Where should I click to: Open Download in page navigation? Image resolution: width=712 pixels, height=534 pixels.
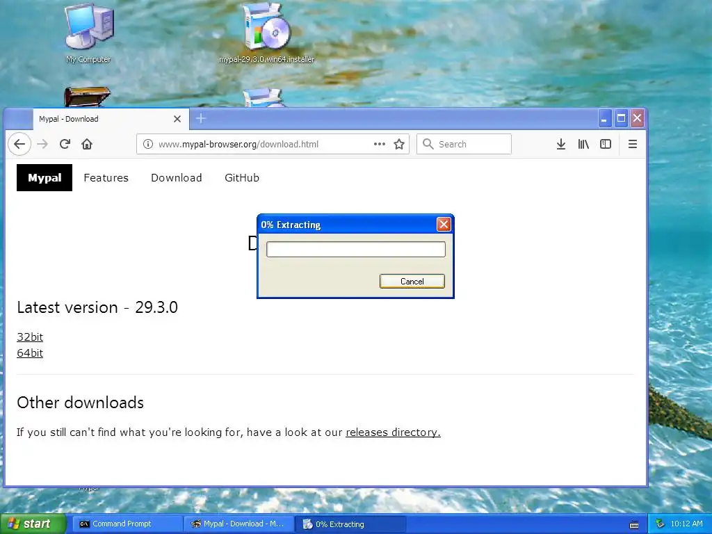click(176, 177)
